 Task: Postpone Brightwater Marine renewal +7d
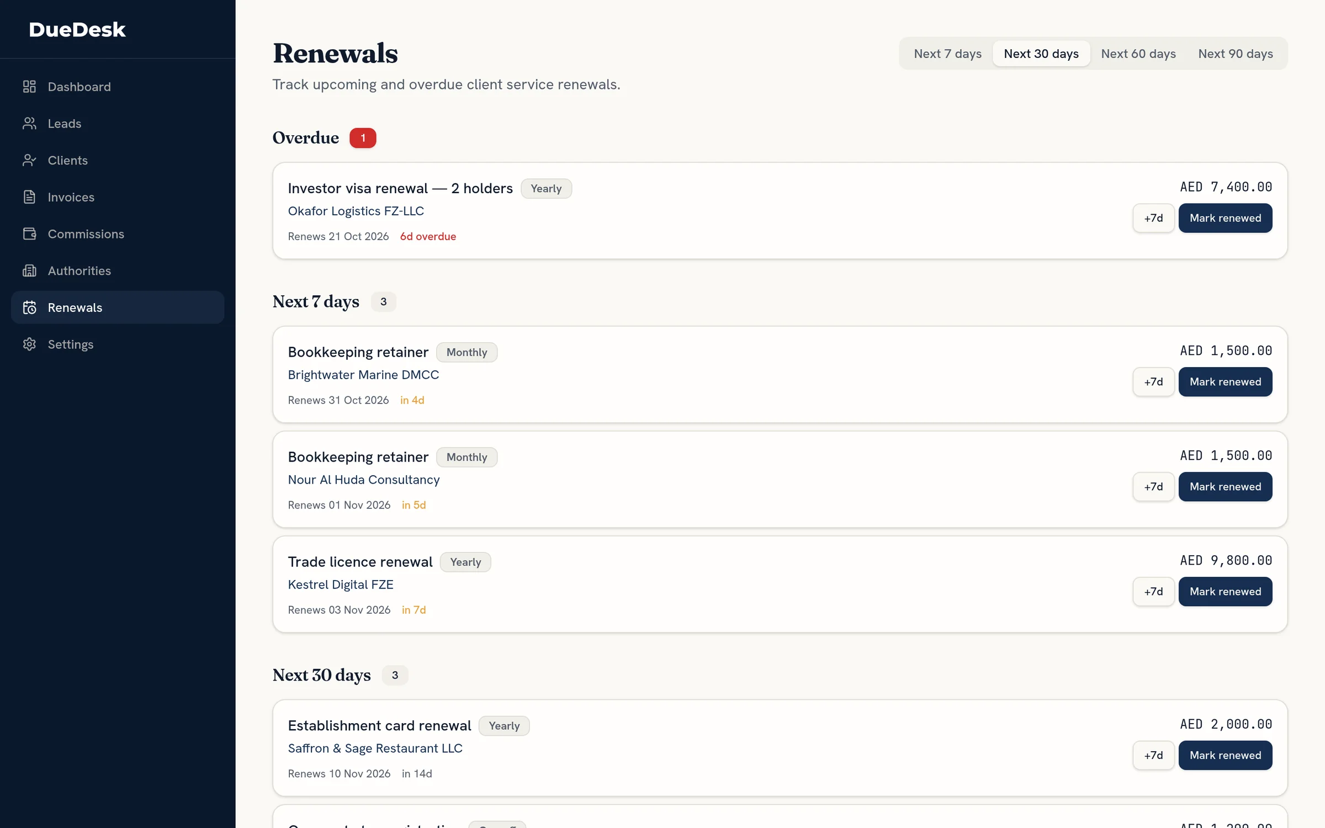[x=1153, y=382]
